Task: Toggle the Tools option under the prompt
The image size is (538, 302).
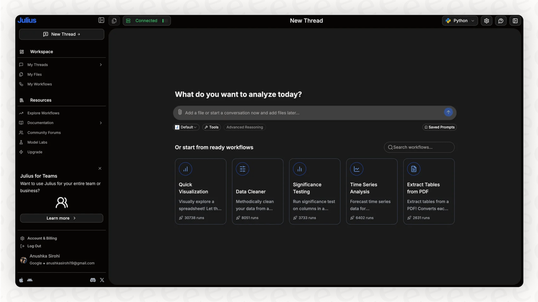Action: [x=211, y=127]
